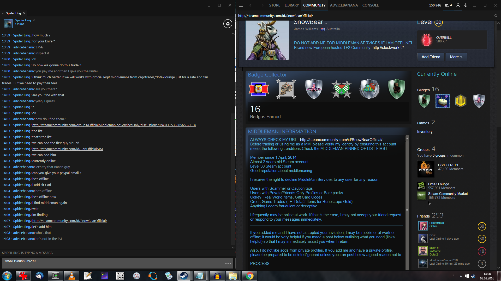Image resolution: width=501 pixels, height=281 pixels.
Task: Open Steam downloads arrow icon
Action: point(466,5)
